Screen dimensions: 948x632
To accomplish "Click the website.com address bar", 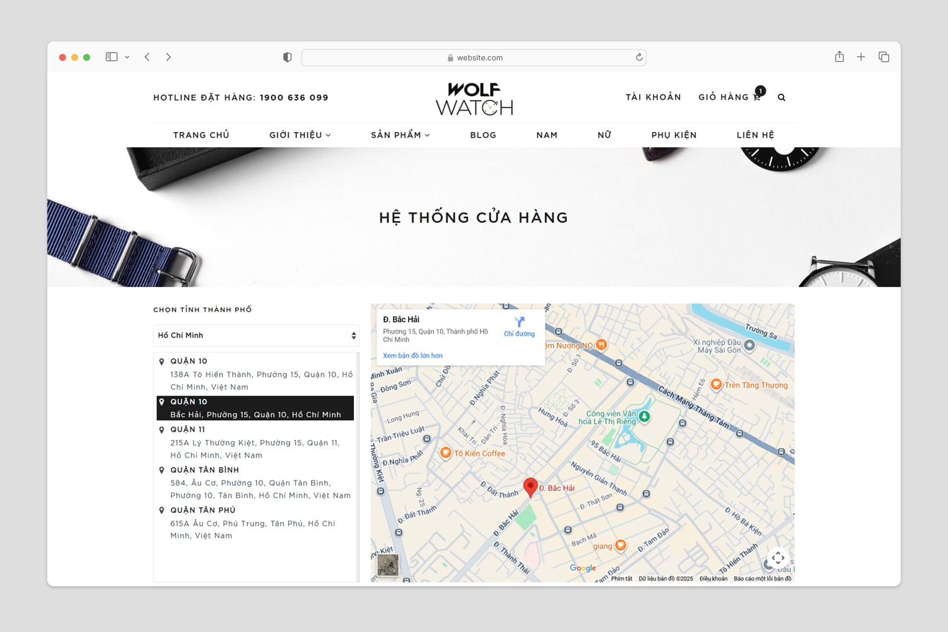I will pos(474,58).
